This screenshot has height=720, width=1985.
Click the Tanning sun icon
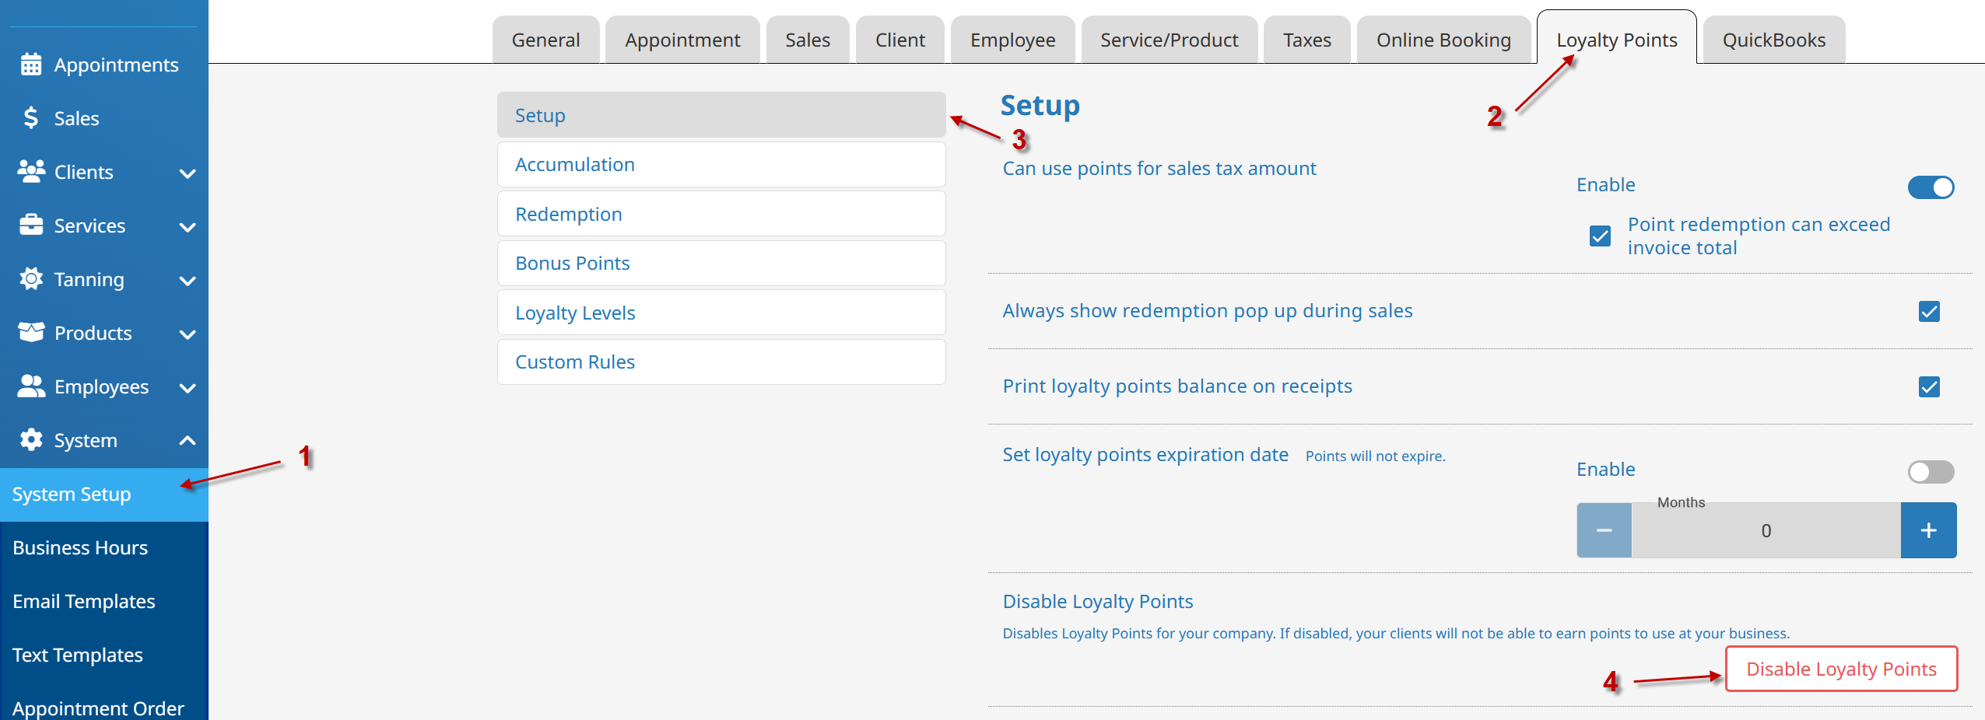coord(31,279)
